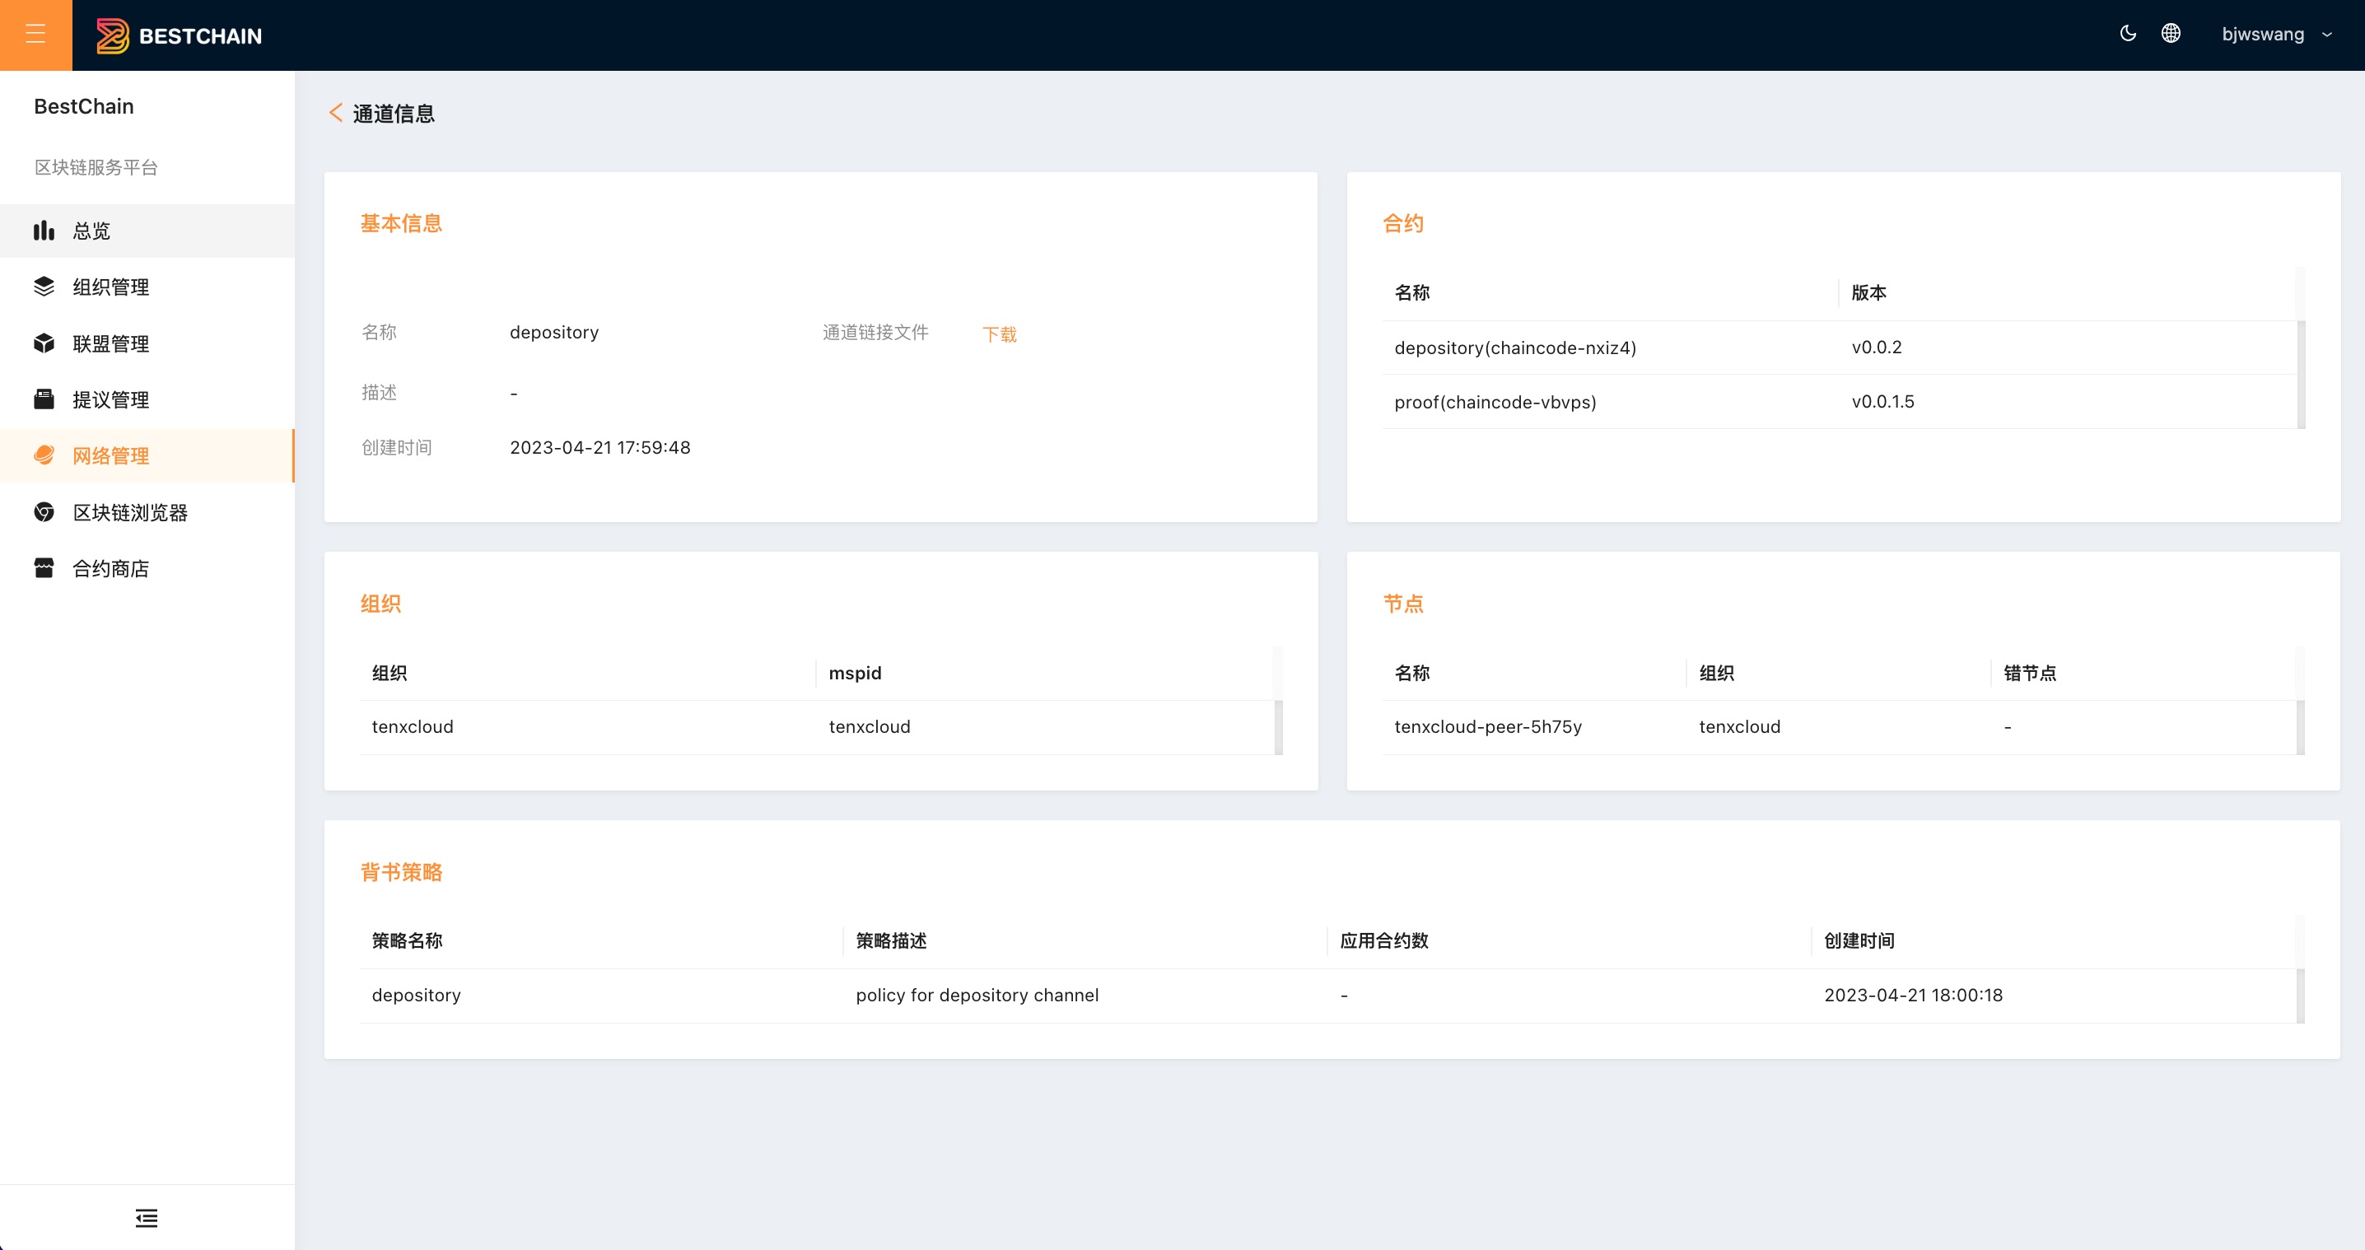
Task: Click the creation time 2023-04-21 17:59:48
Action: [x=599, y=448]
